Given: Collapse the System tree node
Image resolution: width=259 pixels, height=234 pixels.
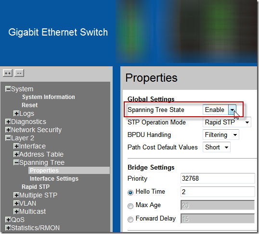Looking at the screenshot, I should 8,89.
